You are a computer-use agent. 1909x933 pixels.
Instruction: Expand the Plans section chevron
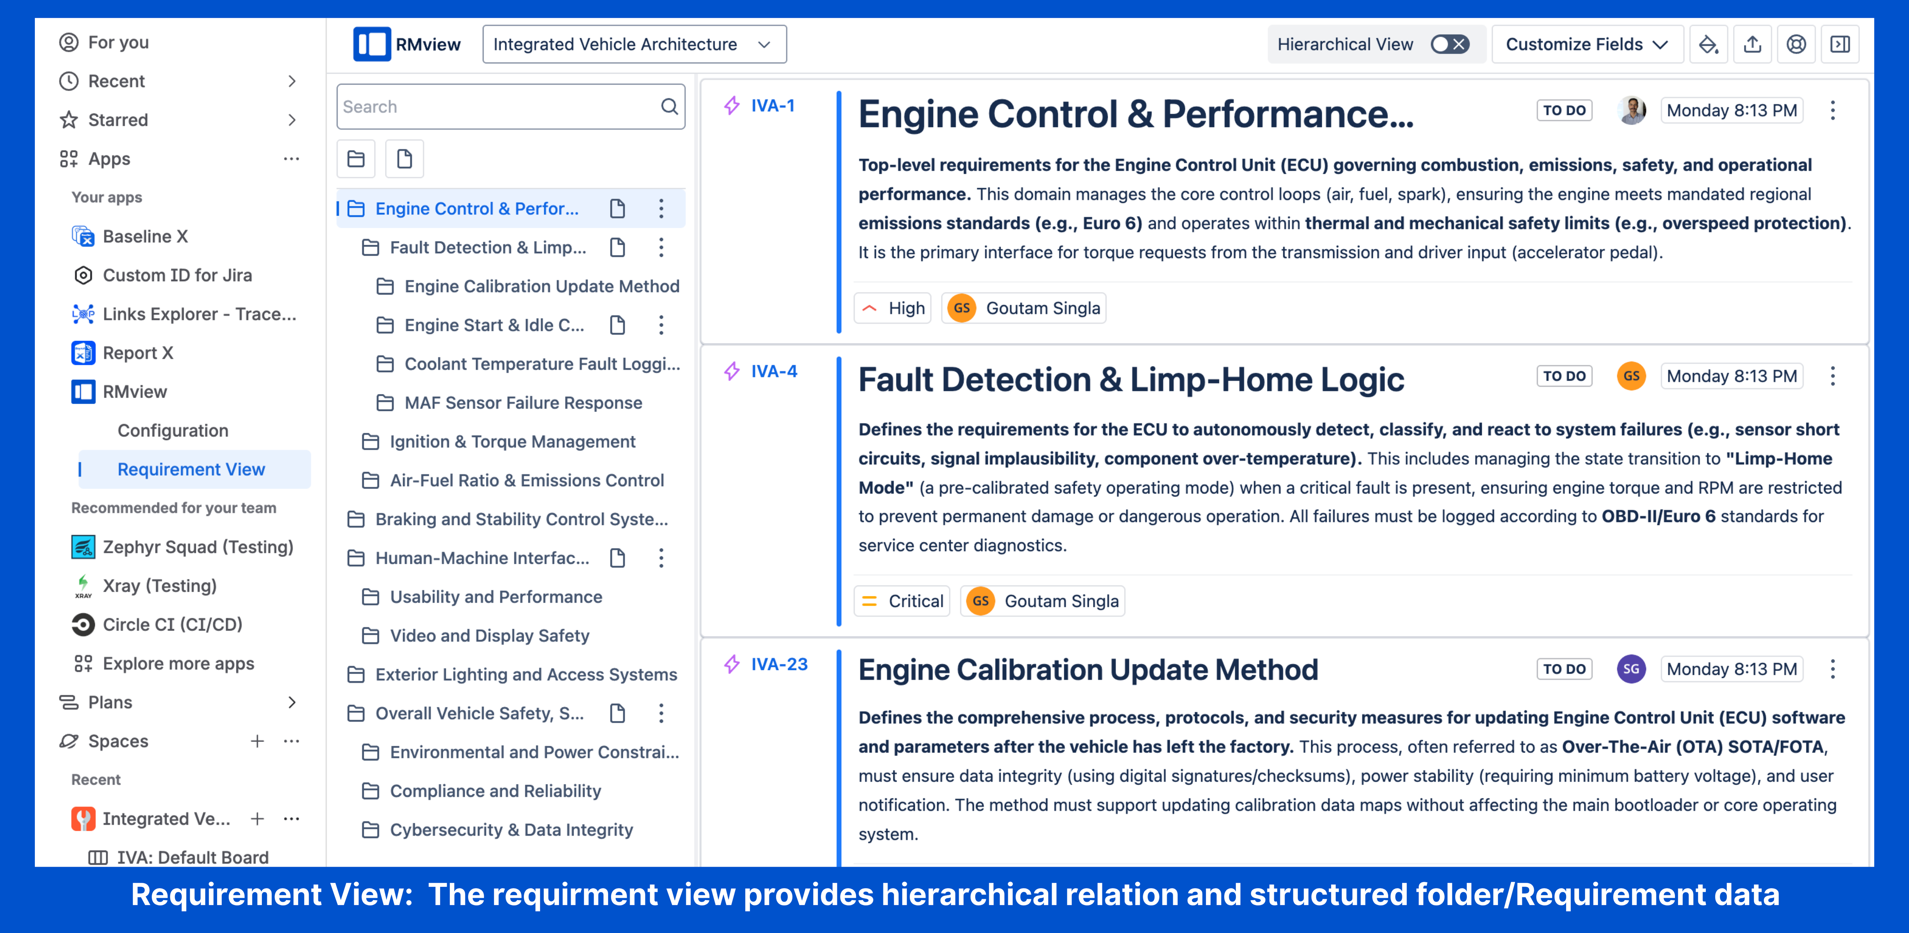(292, 702)
